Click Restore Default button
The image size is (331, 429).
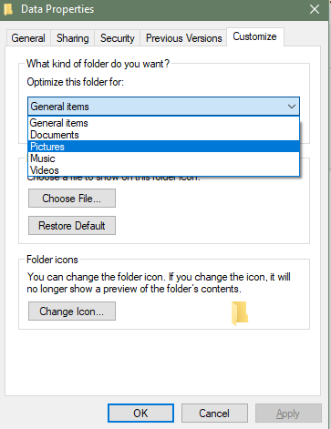tap(72, 226)
